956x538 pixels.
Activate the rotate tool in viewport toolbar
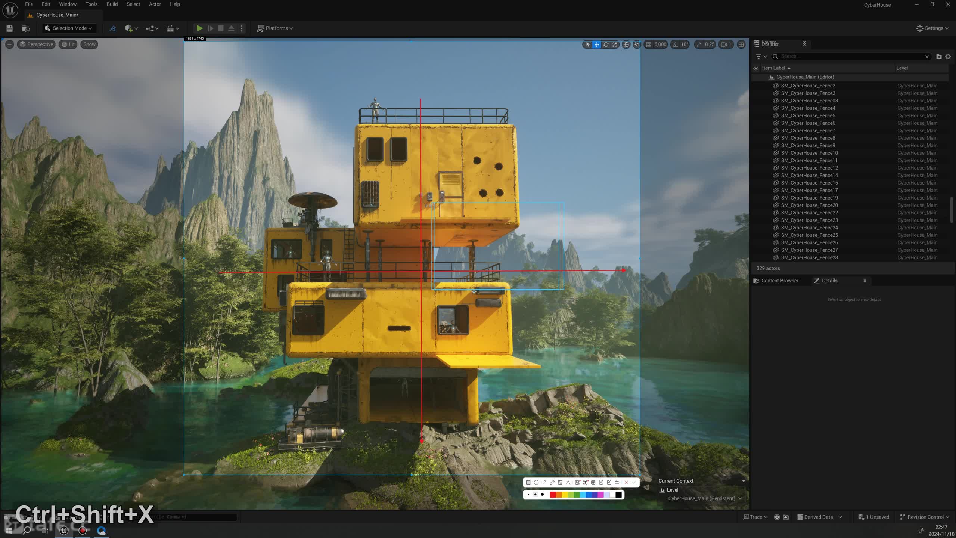(x=606, y=44)
